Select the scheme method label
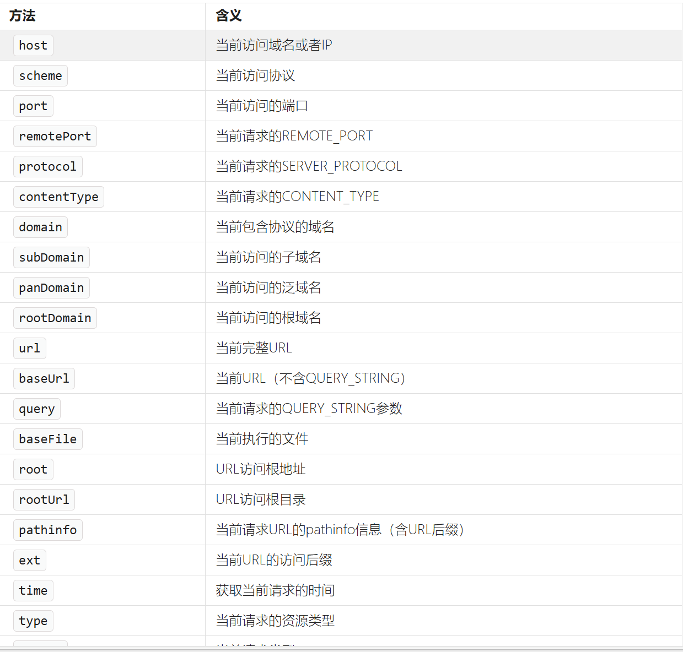Image resolution: width=683 pixels, height=652 pixels. (x=40, y=75)
